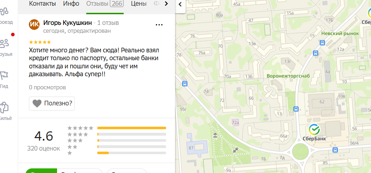This screenshot has width=371, height=173.
Task: Click building number 13в on the map
Action: (x=252, y=43)
